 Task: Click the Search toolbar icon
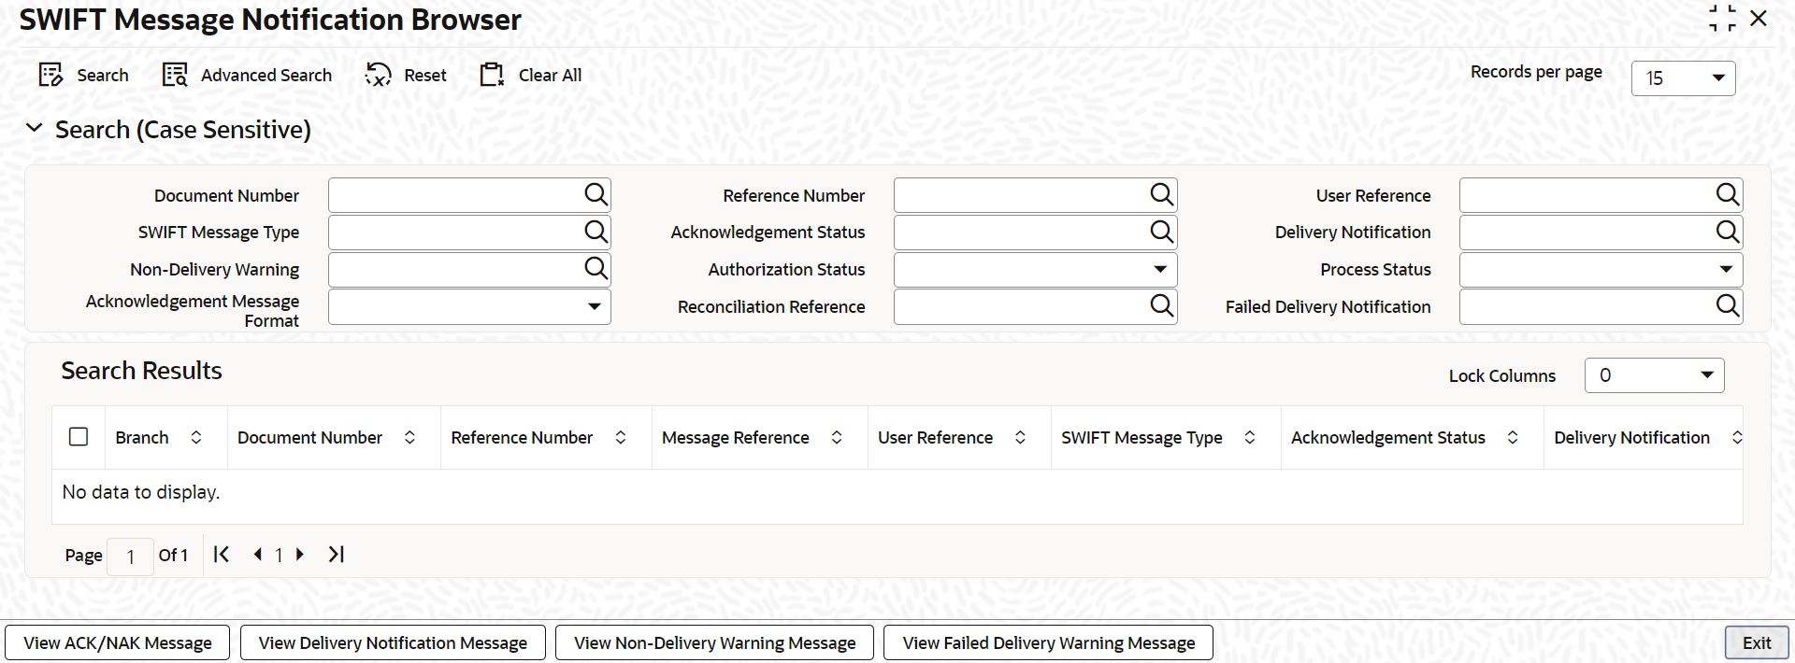pyautogui.click(x=50, y=75)
